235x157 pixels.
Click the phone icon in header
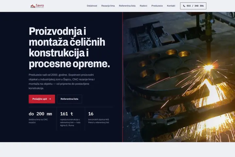click(184, 6)
